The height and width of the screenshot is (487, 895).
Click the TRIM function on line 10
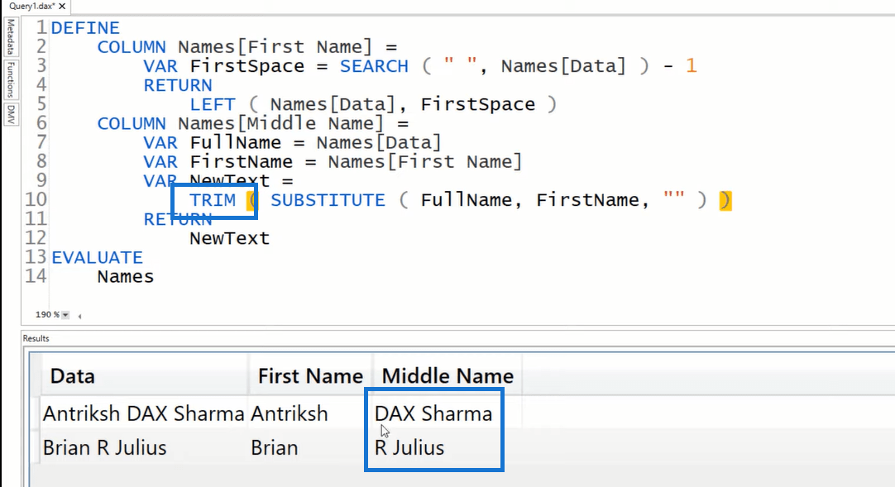point(213,200)
